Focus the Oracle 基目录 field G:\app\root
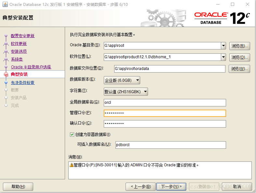Screen dimensions: 256x193 coord(162,46)
